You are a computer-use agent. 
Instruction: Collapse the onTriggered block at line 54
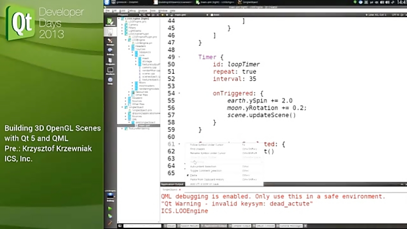coord(180,94)
